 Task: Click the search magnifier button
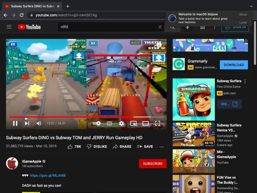tap(172, 27)
